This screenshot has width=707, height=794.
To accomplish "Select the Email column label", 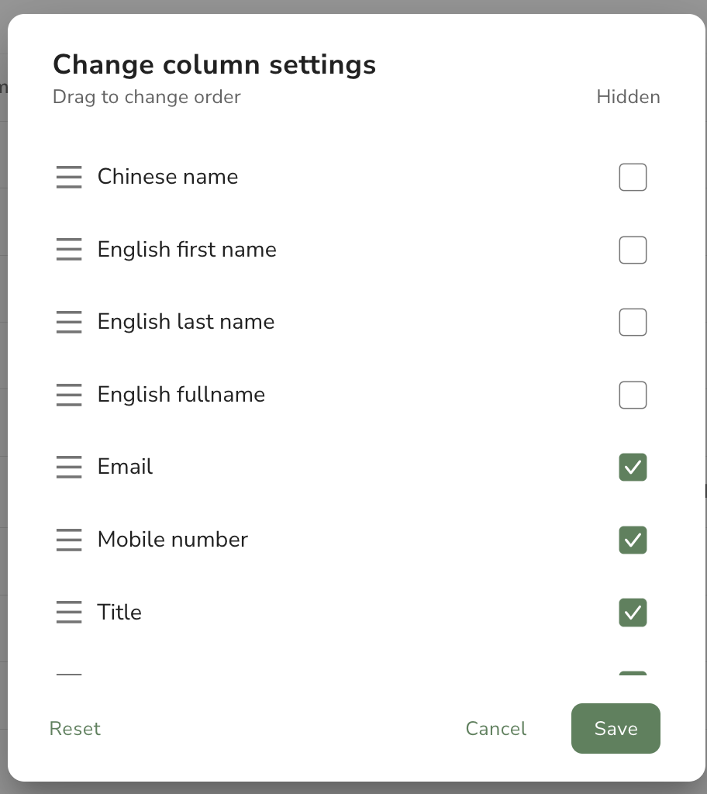I will pos(125,466).
